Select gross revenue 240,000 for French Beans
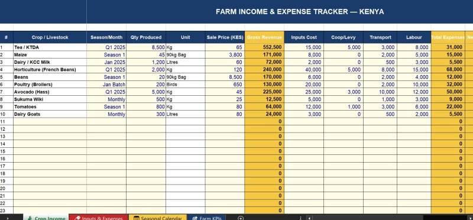The width and height of the screenshot is (473, 220). 264,70
